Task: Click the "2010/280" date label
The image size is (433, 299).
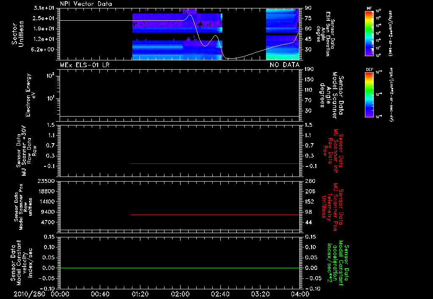Action: tap(30, 294)
